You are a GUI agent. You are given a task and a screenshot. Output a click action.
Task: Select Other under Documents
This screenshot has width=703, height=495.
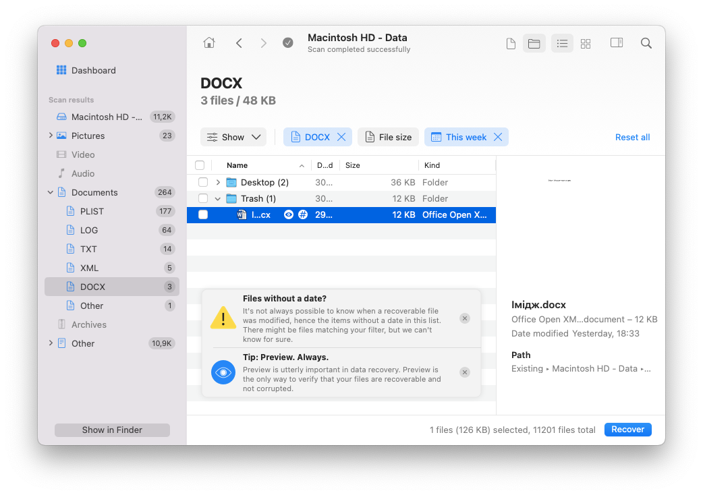click(112, 305)
